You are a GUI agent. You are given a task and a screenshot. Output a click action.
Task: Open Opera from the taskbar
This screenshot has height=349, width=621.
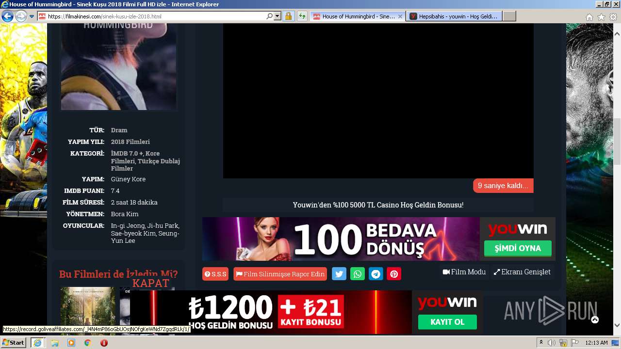(x=104, y=343)
